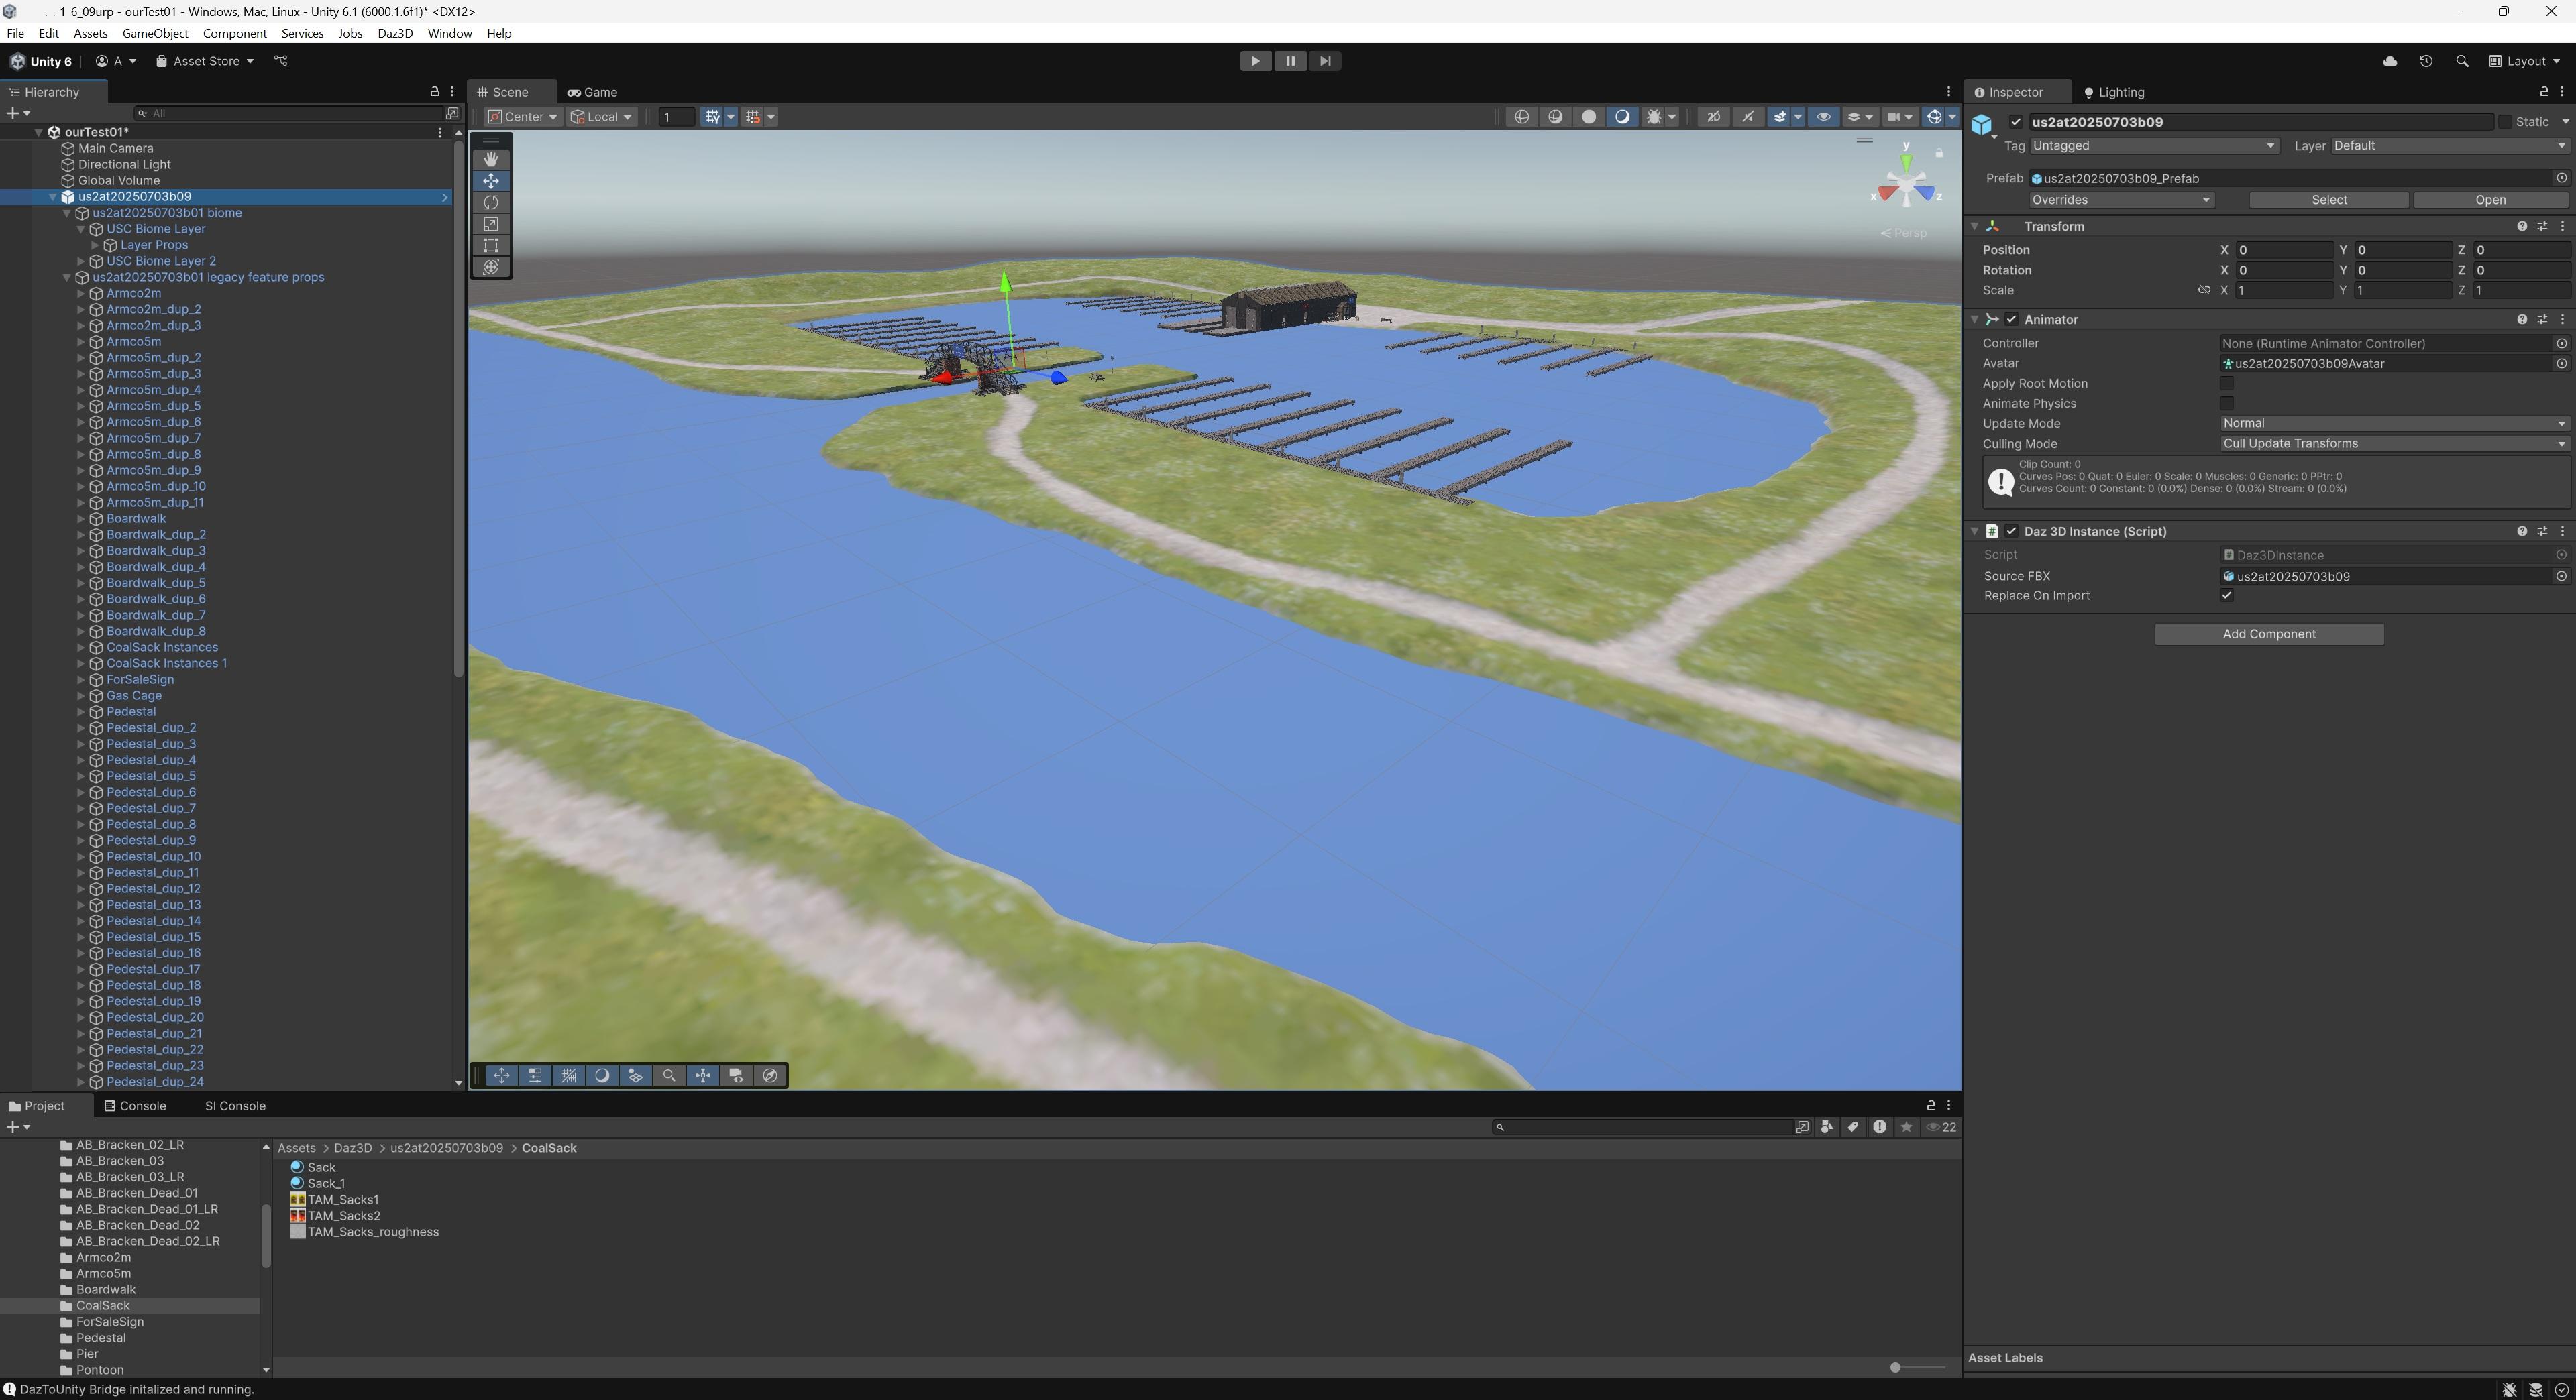
Task: Click the prefab Open button
Action: click(x=2489, y=200)
